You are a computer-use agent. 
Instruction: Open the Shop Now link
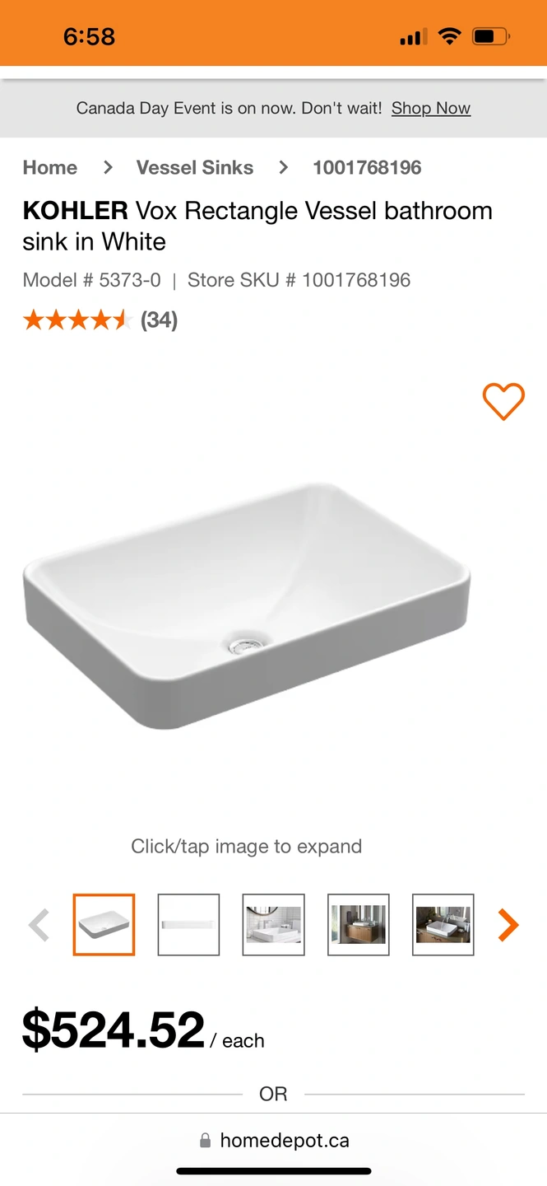point(431,108)
